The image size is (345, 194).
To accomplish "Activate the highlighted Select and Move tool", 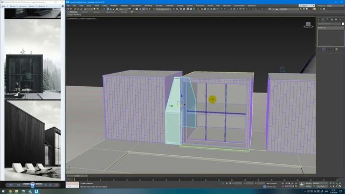I will pyautogui.click(x=108, y=9).
